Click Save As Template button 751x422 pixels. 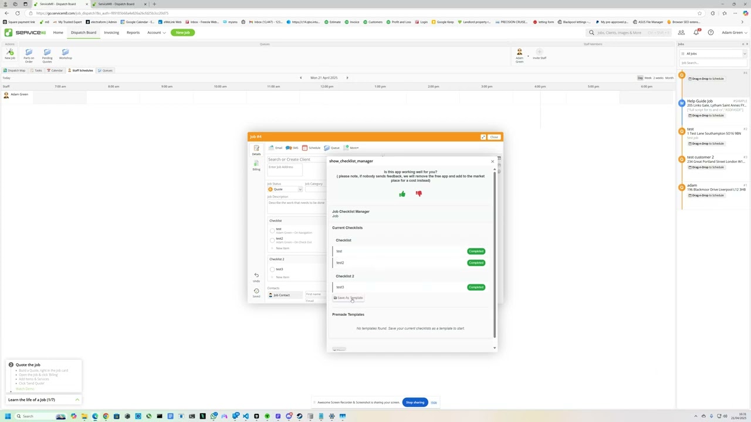tap(348, 298)
